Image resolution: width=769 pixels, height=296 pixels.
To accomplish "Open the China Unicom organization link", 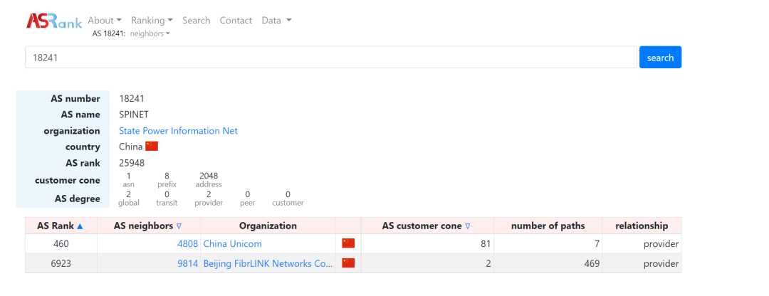I will [232, 243].
